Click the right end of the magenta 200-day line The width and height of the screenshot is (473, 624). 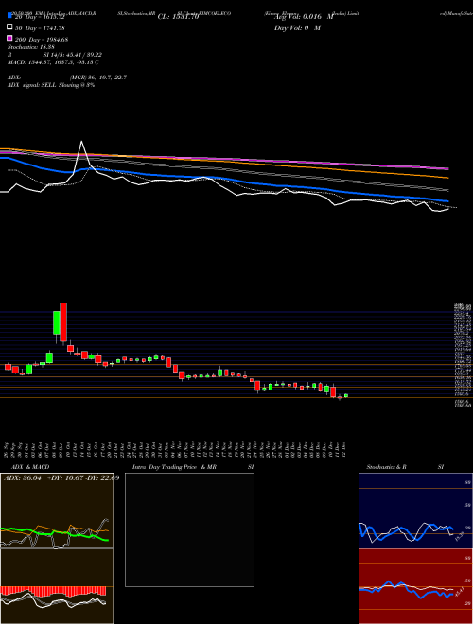[447, 168]
